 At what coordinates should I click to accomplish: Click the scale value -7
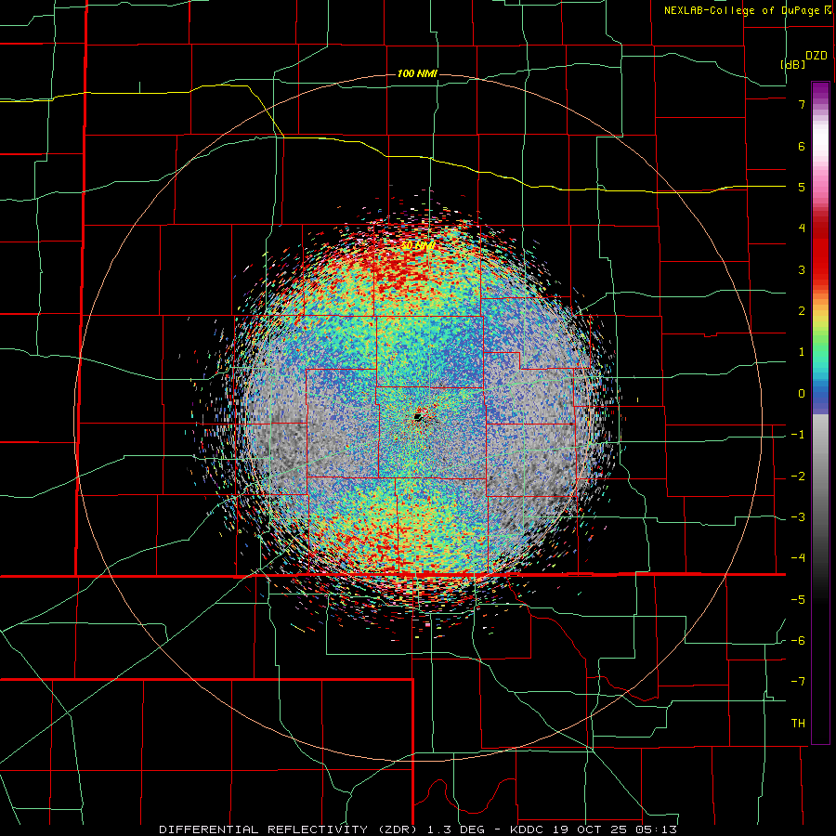pyautogui.click(x=798, y=682)
